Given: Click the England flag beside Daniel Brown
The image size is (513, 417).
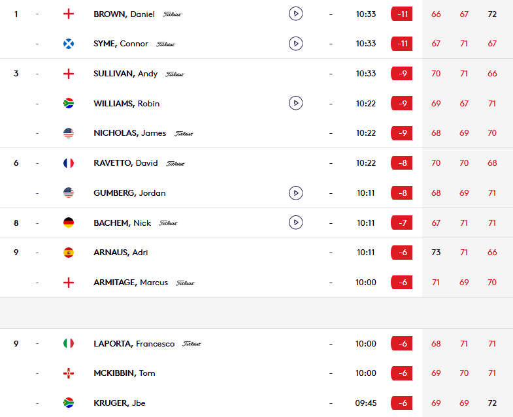Looking at the screenshot, I should tap(69, 14).
